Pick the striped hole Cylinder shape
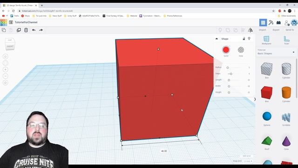 pyautogui.click(x=286, y=69)
